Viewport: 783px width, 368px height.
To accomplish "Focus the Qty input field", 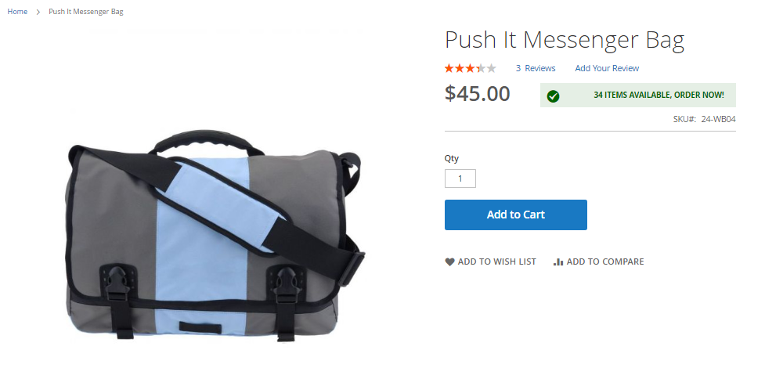I will pos(460,179).
